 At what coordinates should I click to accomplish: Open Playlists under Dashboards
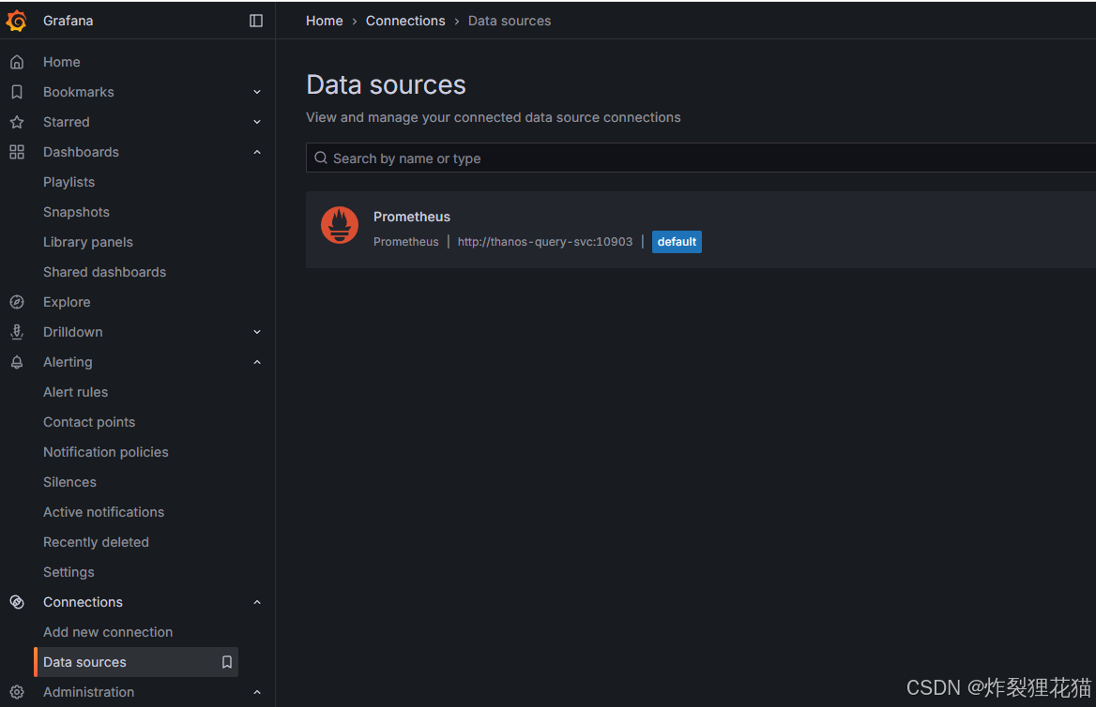(68, 182)
